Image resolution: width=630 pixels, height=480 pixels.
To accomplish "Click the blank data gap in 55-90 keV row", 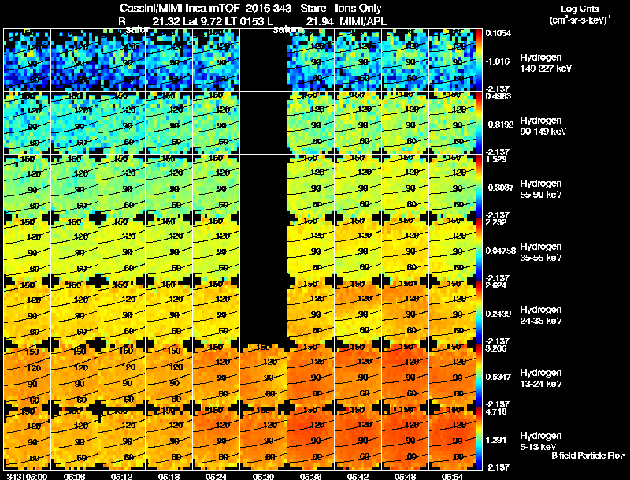I will tap(263, 187).
